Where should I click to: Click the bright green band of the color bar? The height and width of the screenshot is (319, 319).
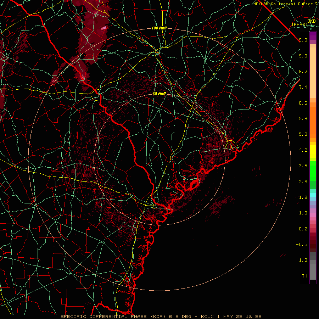(x=313, y=171)
